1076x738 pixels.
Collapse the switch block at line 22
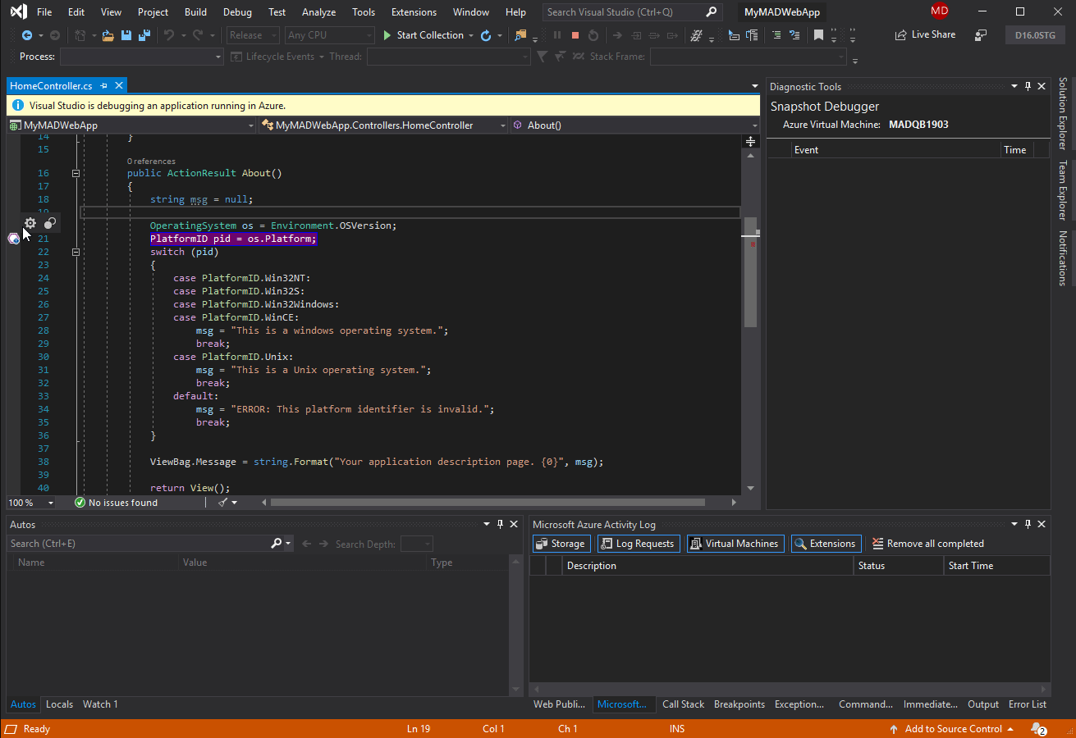point(76,252)
